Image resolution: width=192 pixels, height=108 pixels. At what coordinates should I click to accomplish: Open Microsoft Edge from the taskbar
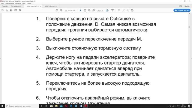pos(71,106)
